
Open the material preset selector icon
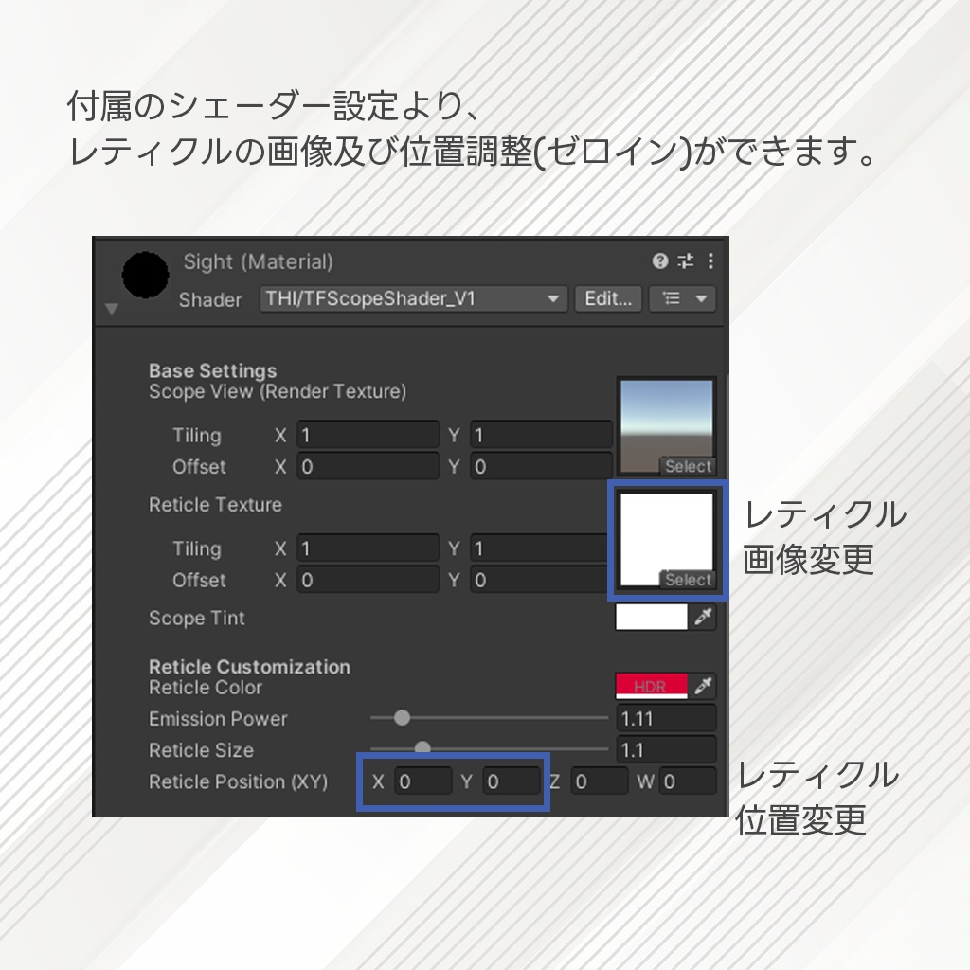click(x=686, y=262)
